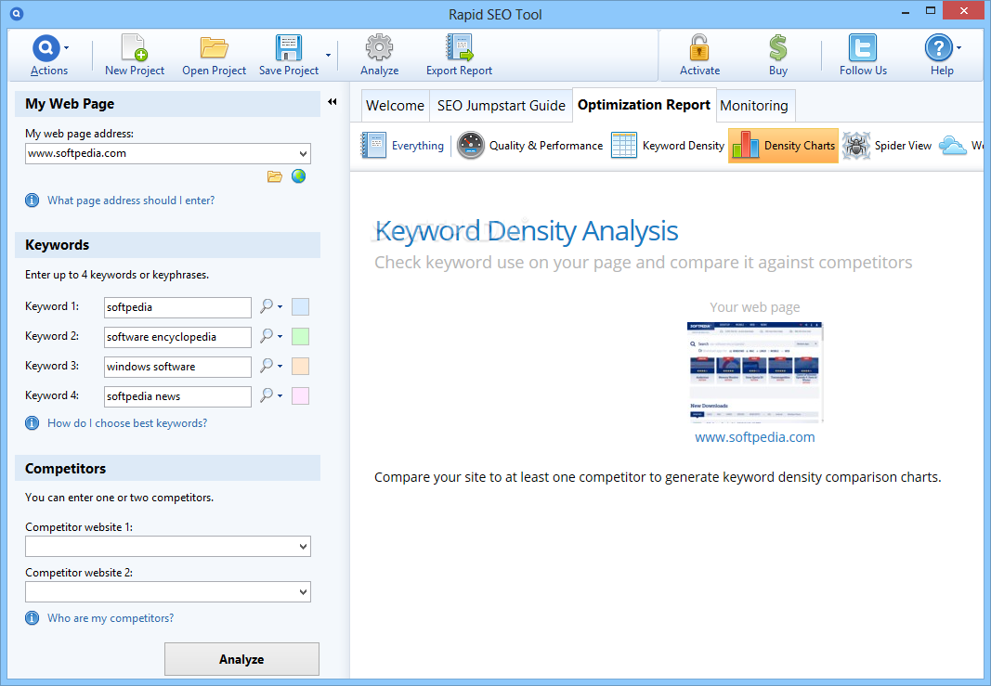The image size is (991, 686).
Task: Click magnifier icon for Keyword 2
Action: pos(267,336)
